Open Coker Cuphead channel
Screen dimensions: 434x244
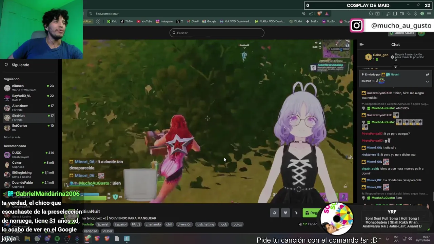pos(29,165)
